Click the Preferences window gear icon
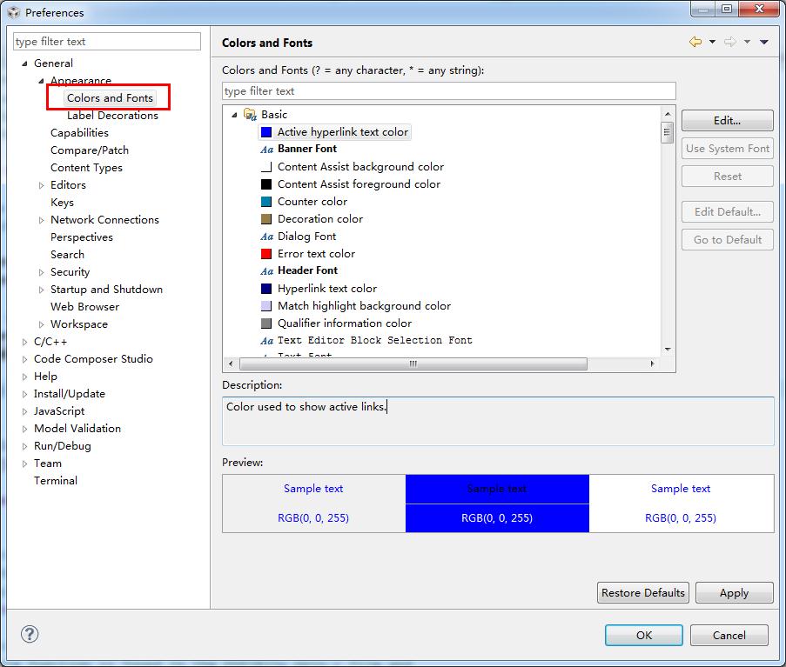Image resolution: width=786 pixels, height=667 pixels. pyautogui.click(x=14, y=12)
